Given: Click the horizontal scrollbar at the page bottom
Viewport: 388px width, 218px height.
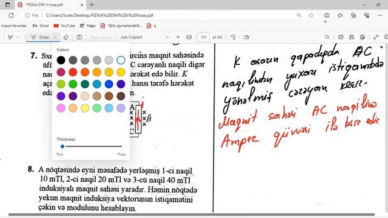Looking at the screenshot, I should [x=192, y=215].
